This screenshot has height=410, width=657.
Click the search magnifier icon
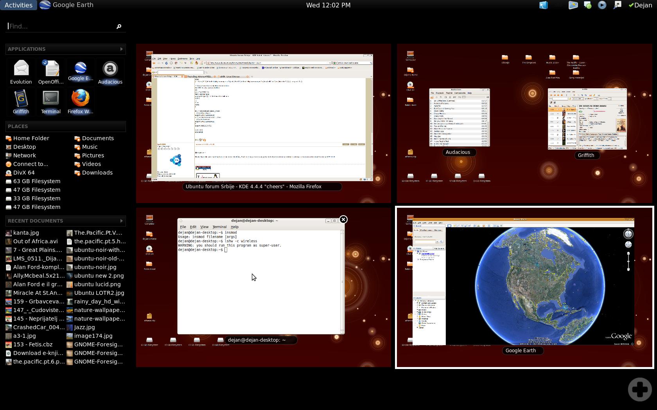119,26
